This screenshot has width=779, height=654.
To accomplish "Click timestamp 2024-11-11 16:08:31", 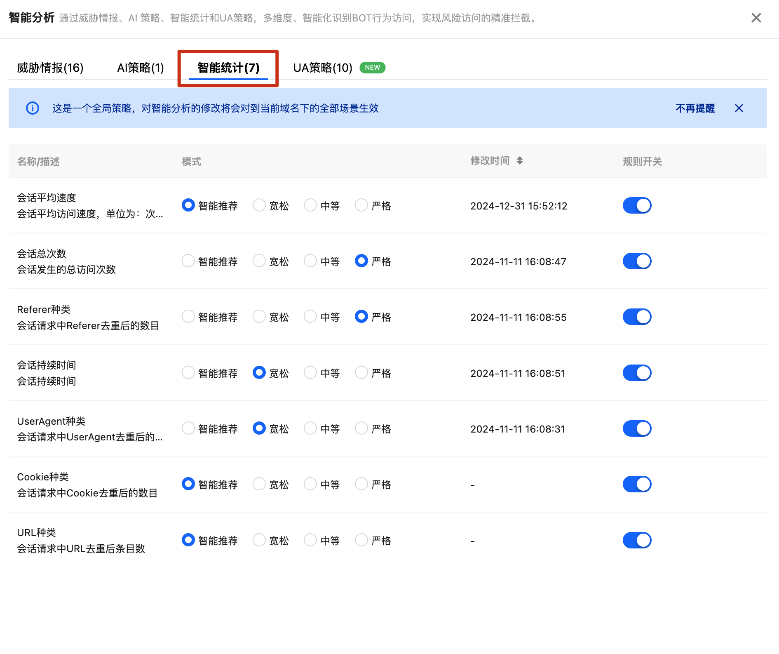I will [518, 429].
